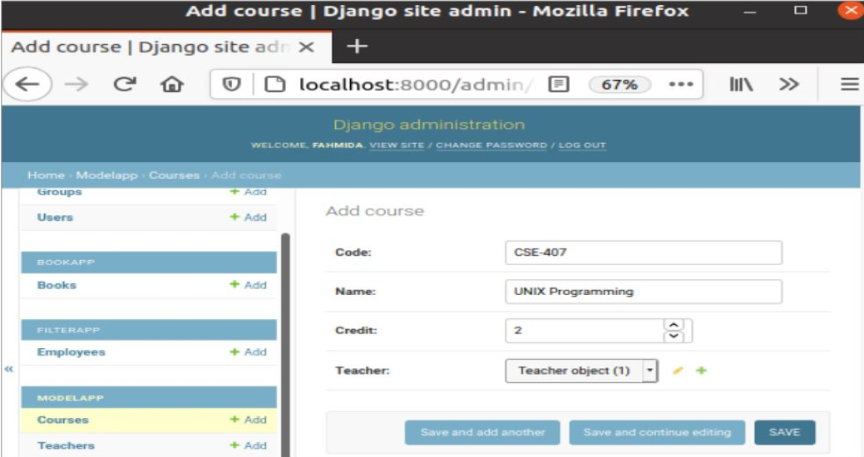Screen dimensions: 864x457
Task: Show more toolbar tools chevron
Action: pyautogui.click(x=788, y=84)
